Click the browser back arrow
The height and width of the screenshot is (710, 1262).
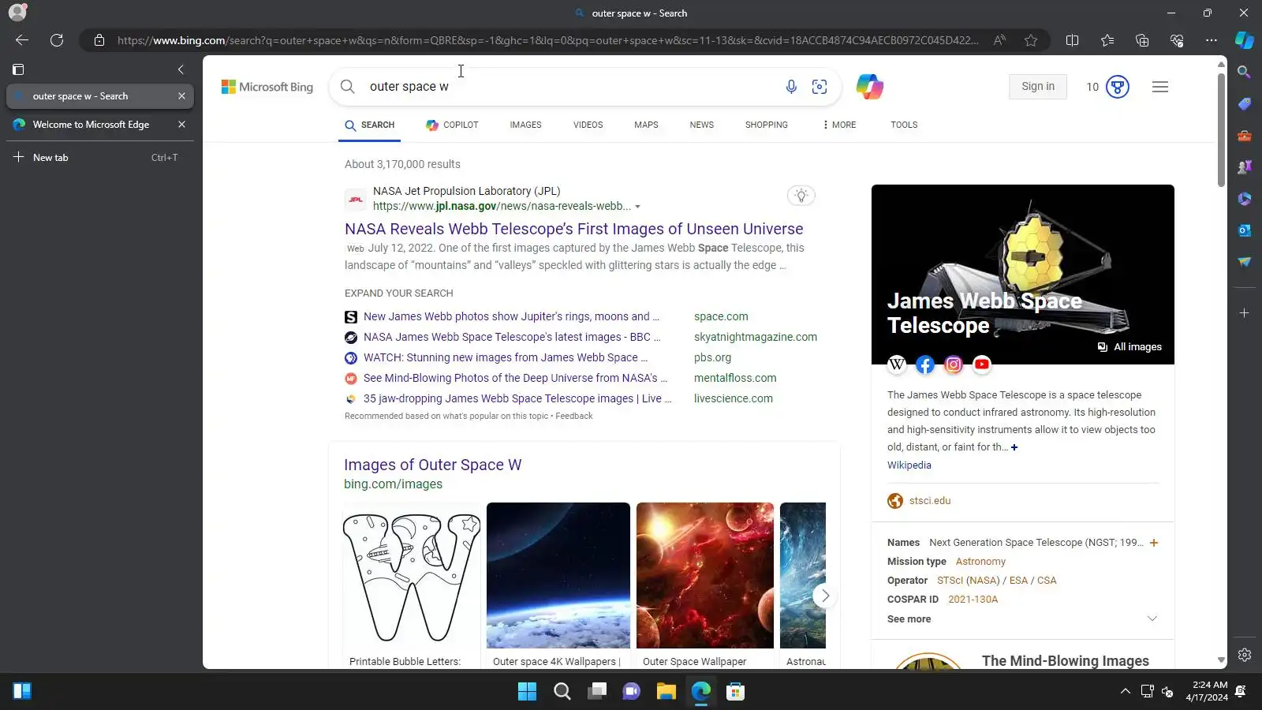coord(22,40)
